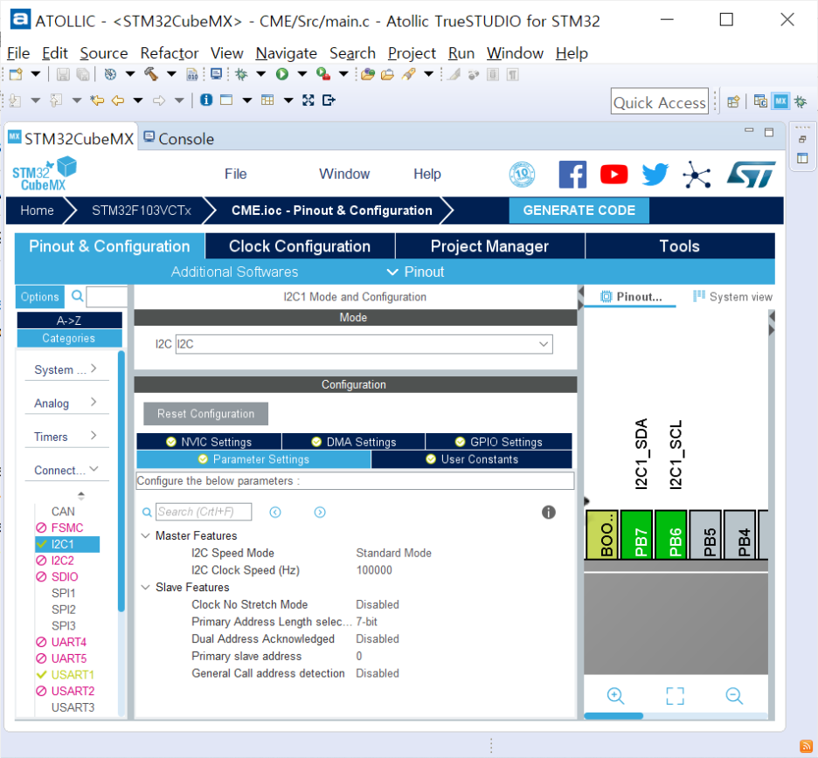Click the New wizard toolbar icon

tap(17, 74)
